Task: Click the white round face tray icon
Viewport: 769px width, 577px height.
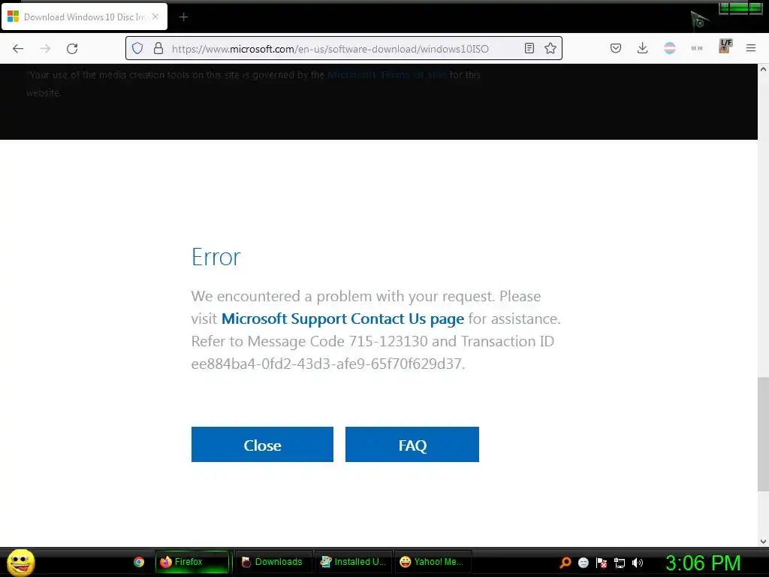Action: point(583,563)
